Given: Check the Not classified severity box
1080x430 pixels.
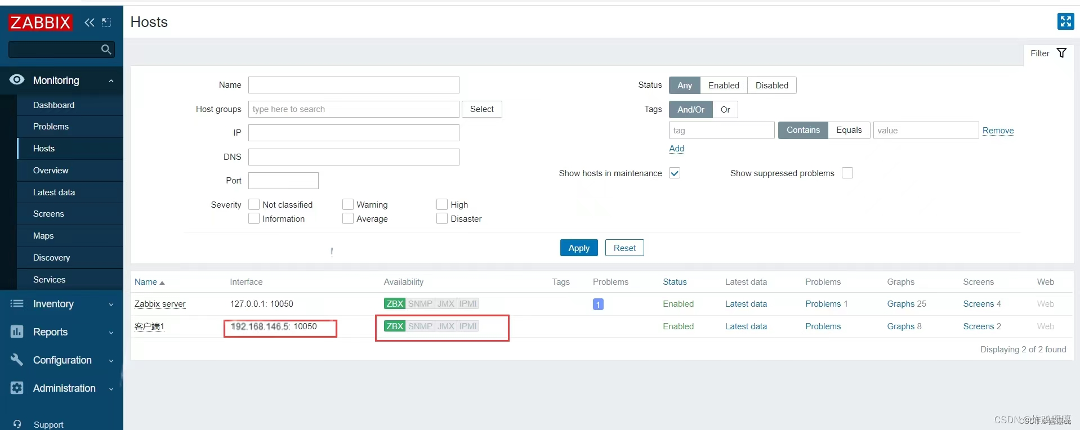Looking at the screenshot, I should pos(254,204).
